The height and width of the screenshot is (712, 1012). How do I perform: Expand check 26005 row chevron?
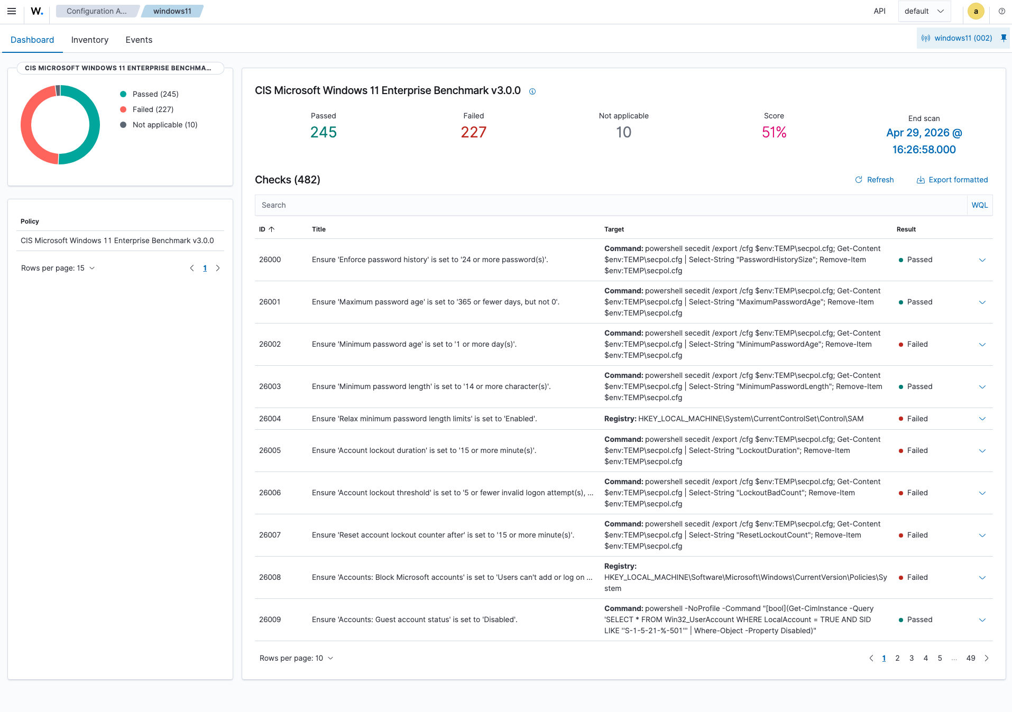[982, 450]
